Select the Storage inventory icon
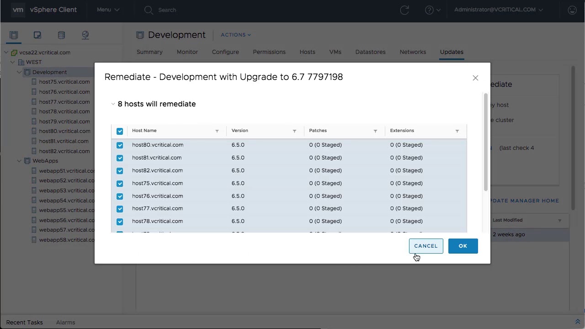This screenshot has height=329, width=585. pos(61,35)
